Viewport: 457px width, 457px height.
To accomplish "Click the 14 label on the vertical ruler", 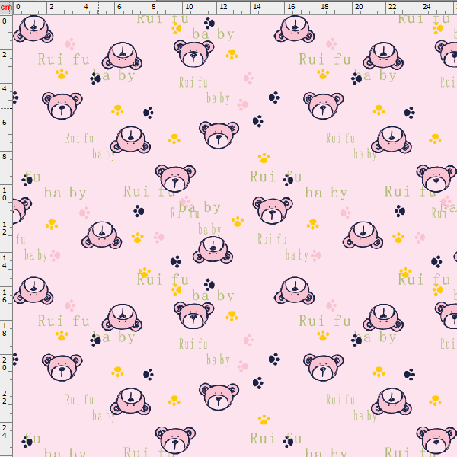I will [x=5, y=262].
